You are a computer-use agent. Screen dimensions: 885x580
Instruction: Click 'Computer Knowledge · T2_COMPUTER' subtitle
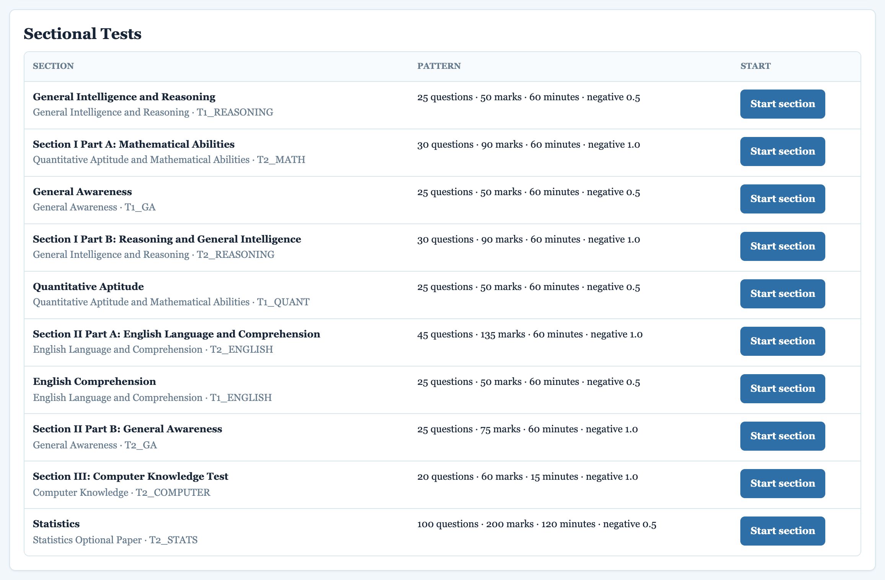point(122,492)
